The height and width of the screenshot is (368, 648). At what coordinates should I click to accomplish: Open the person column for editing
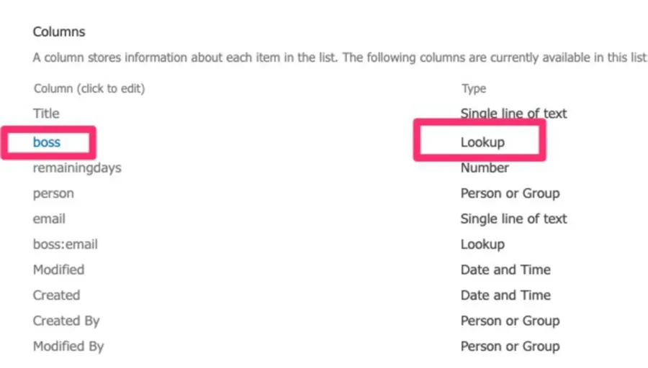pos(53,193)
